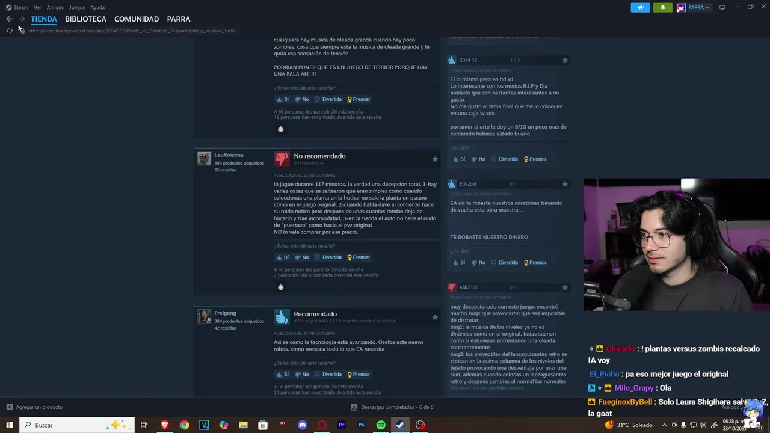The image size is (770, 433).
Task: Mark Freigang's review as Divertida
Action: (x=328, y=375)
